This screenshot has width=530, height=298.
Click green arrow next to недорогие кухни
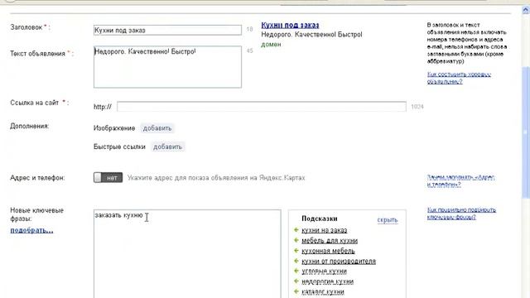[296, 281]
